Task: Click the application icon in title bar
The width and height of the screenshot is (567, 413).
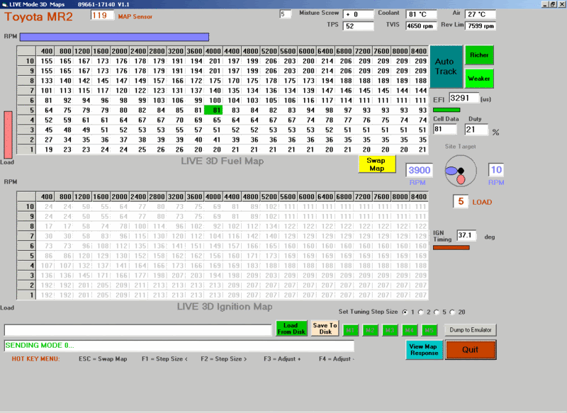Action: 5,4
